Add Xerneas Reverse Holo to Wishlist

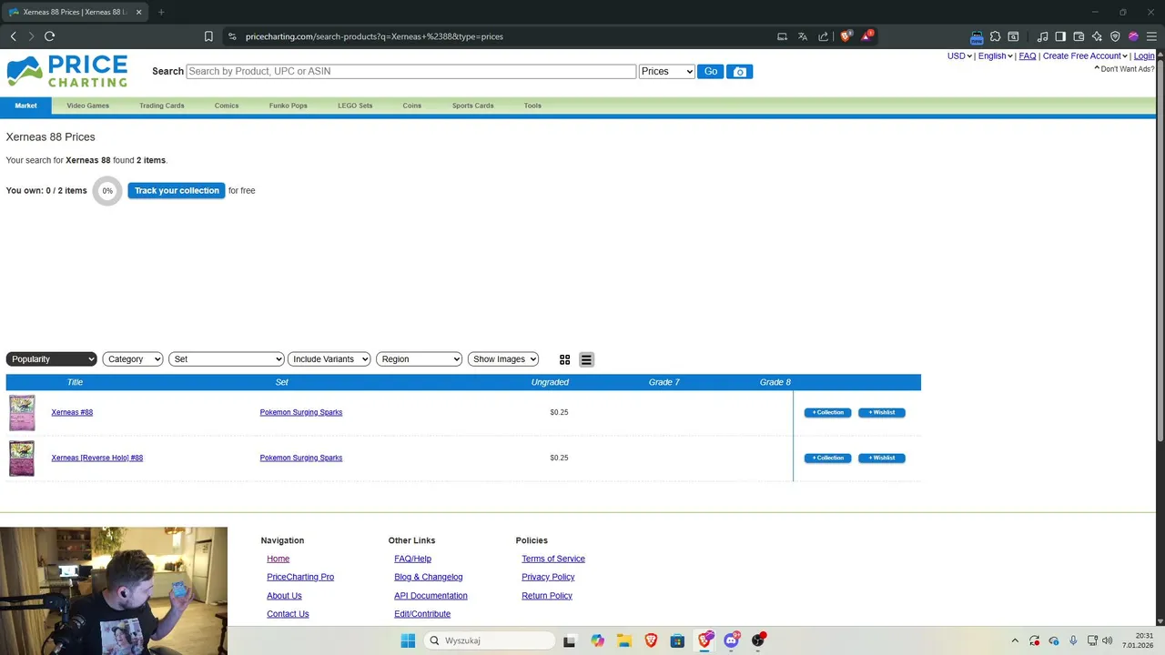882,458
